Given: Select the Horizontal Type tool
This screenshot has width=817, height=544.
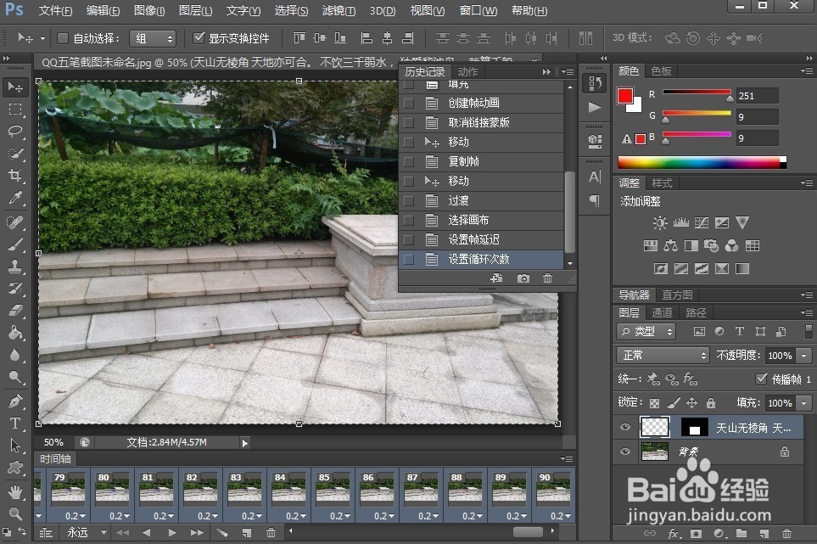Looking at the screenshot, I should tap(15, 423).
